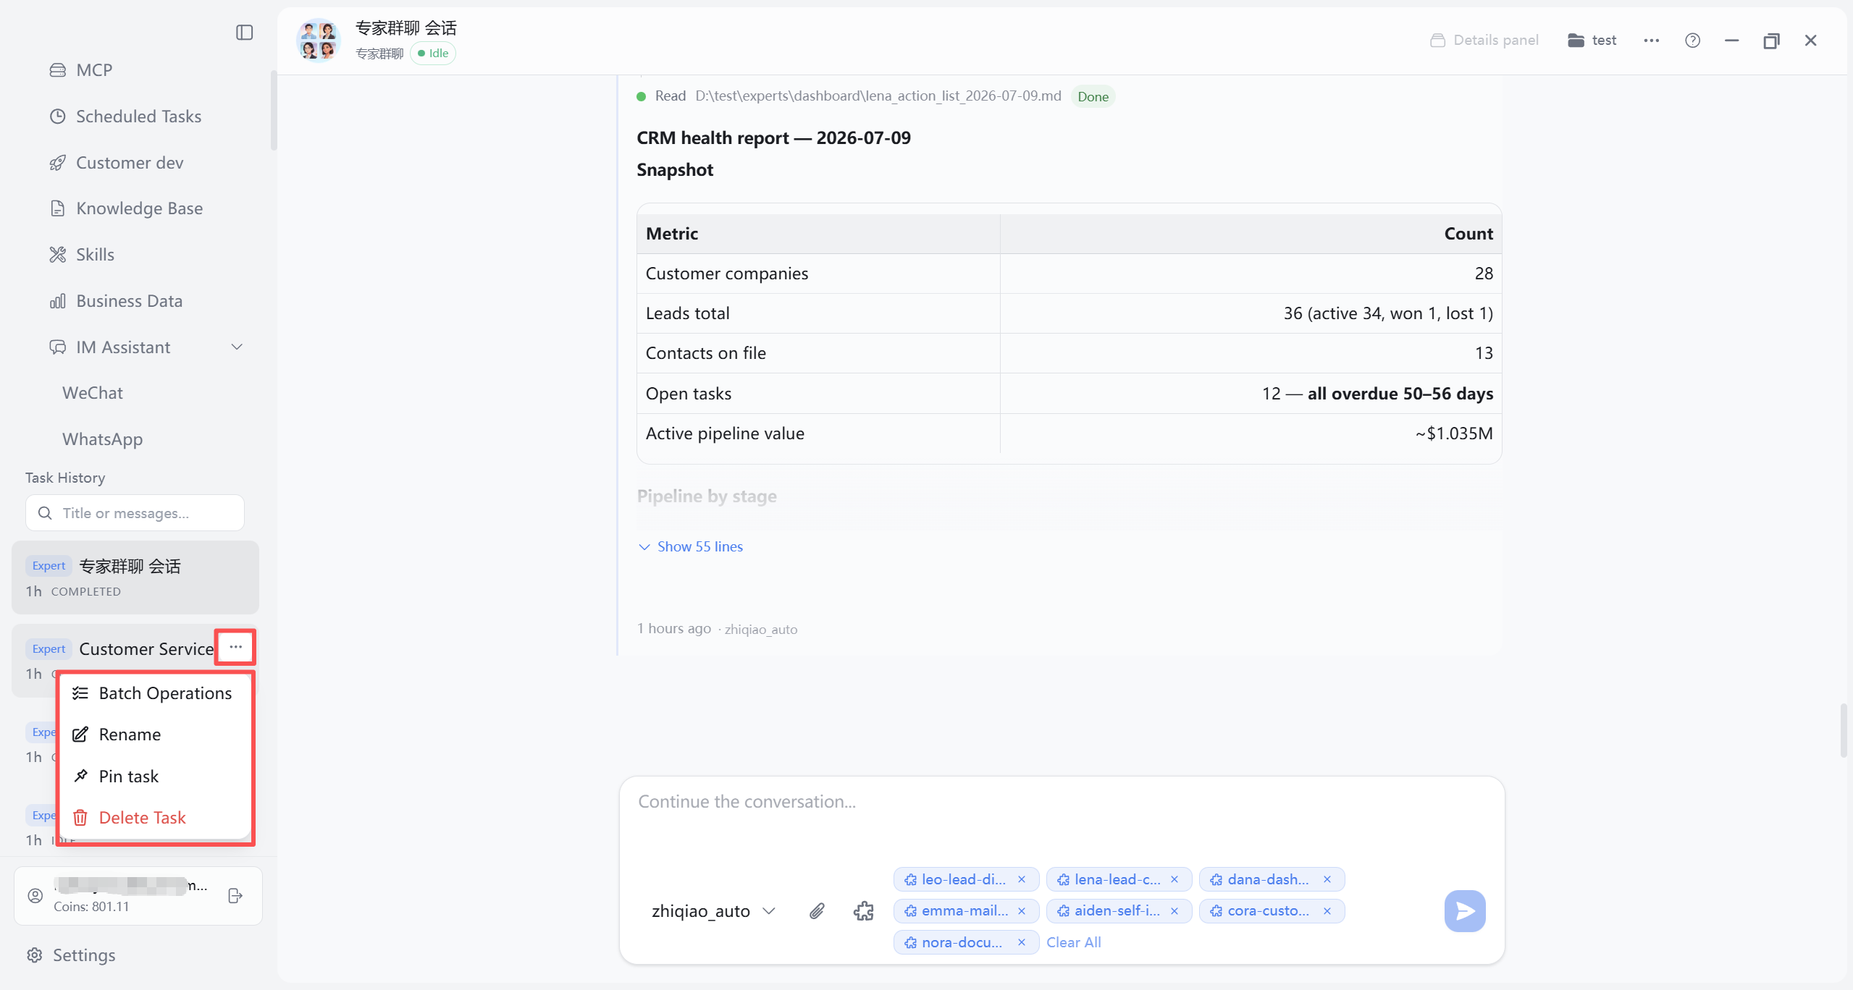Image resolution: width=1853 pixels, height=990 pixels.
Task: Click the help question mark icon
Action: (1692, 41)
